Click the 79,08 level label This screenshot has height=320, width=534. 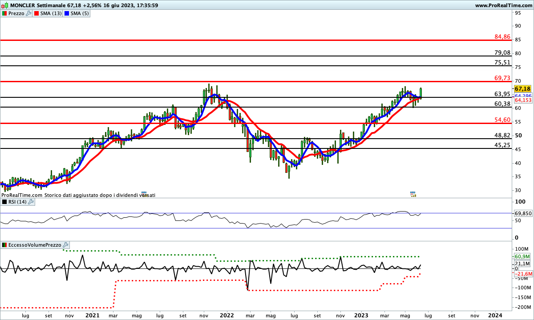[502, 52]
